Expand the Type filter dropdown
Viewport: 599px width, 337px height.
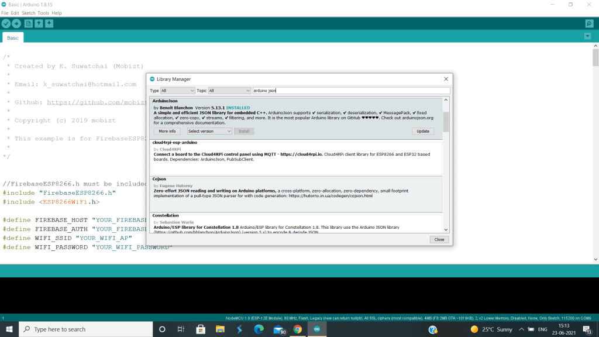[178, 91]
